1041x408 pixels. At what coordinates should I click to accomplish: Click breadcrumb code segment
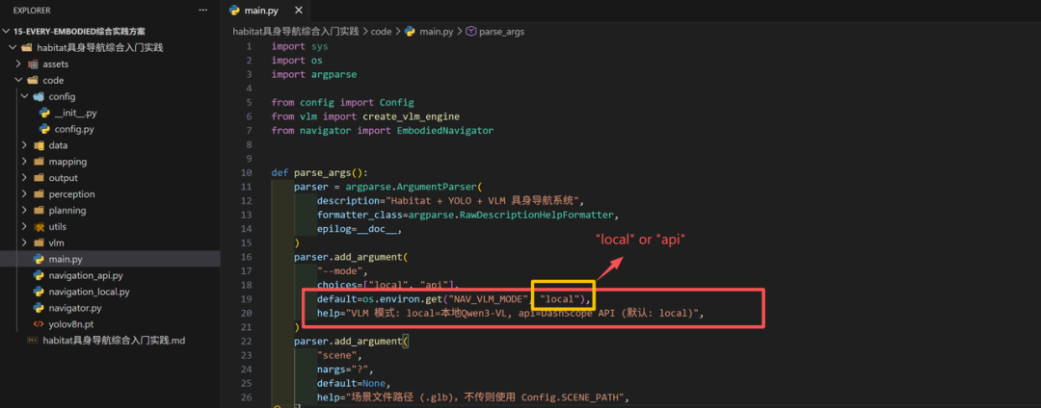tap(381, 31)
